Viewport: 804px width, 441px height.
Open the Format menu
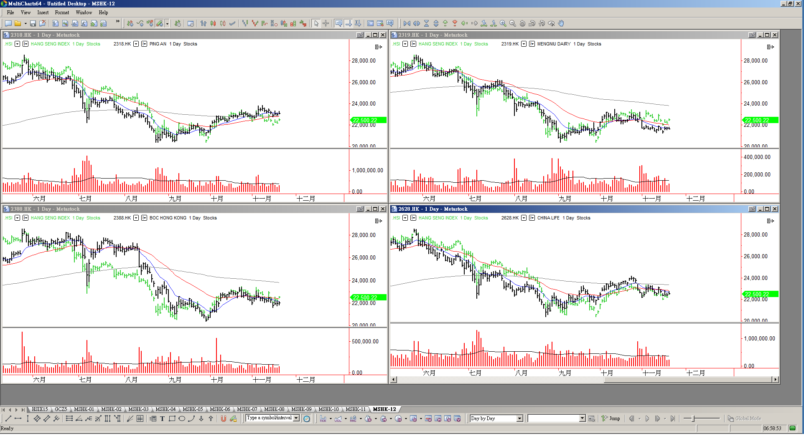click(x=62, y=13)
